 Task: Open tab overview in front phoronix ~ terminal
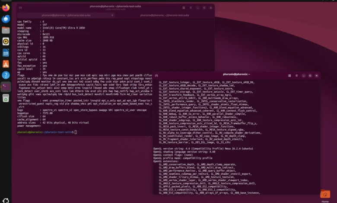pyautogui.click(x=289, y=76)
